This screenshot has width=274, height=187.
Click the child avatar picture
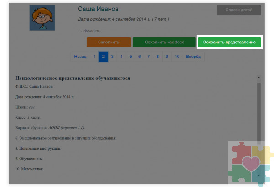tap(42, 18)
